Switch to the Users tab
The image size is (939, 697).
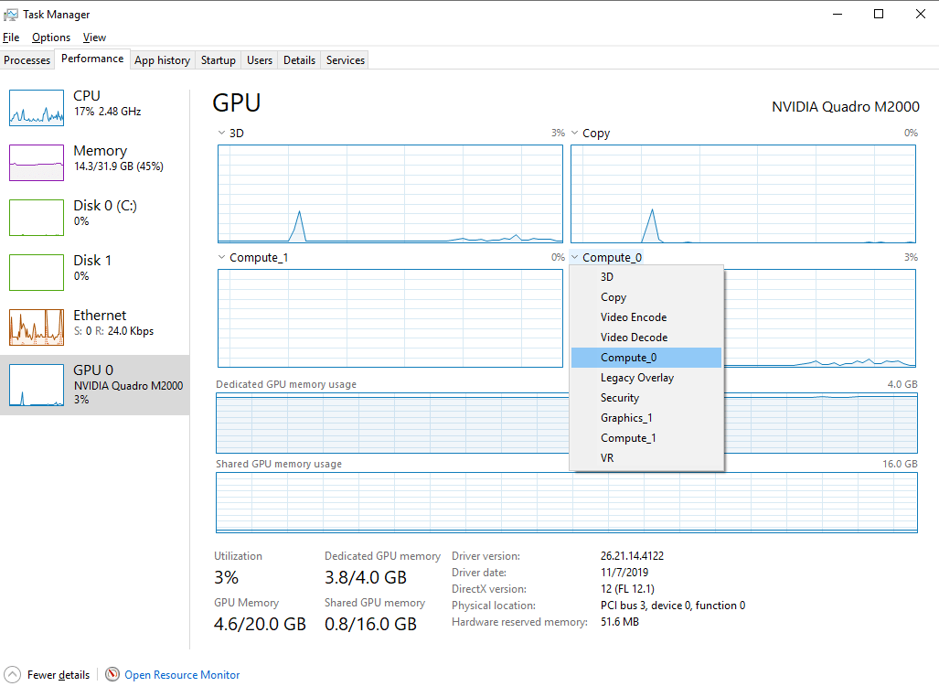coord(260,60)
